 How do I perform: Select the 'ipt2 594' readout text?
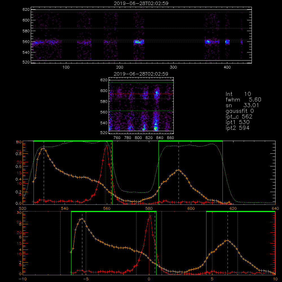[x=237, y=128]
